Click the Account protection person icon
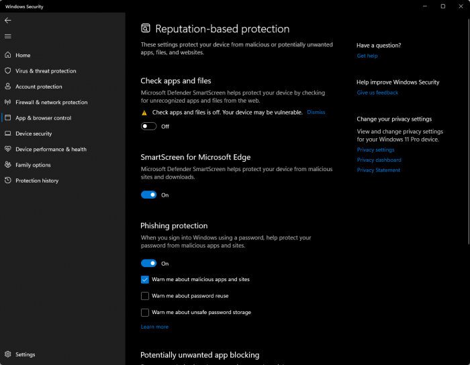470x365 pixels. coord(8,87)
